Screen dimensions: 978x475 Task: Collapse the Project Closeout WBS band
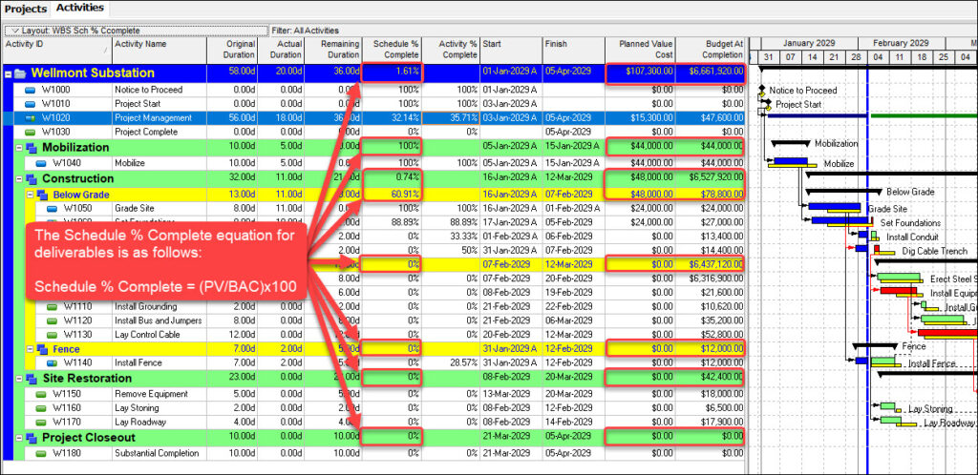click(x=19, y=438)
